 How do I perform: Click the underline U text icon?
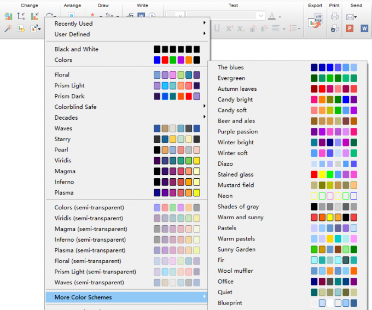point(217,28)
